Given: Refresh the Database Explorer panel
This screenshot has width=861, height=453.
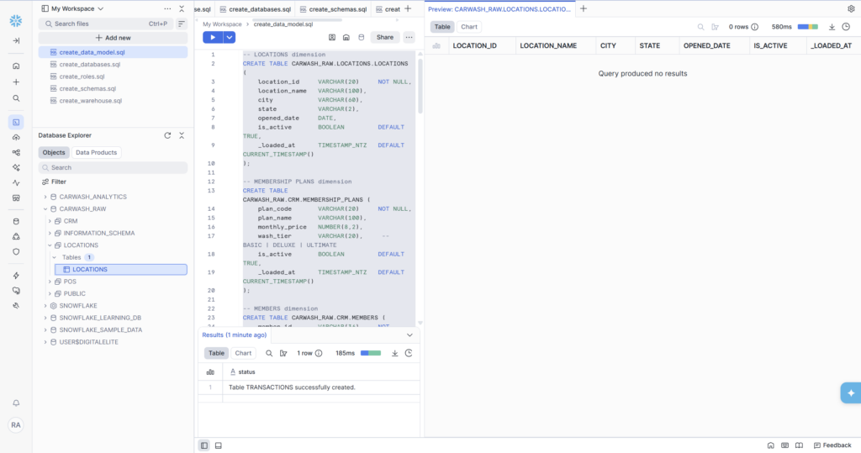Looking at the screenshot, I should (x=167, y=135).
